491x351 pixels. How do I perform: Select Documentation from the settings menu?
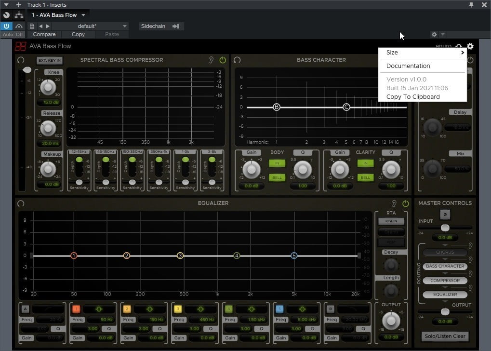408,66
